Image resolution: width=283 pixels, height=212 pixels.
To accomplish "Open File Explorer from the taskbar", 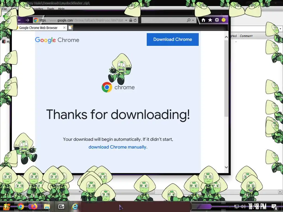I will [47, 206].
